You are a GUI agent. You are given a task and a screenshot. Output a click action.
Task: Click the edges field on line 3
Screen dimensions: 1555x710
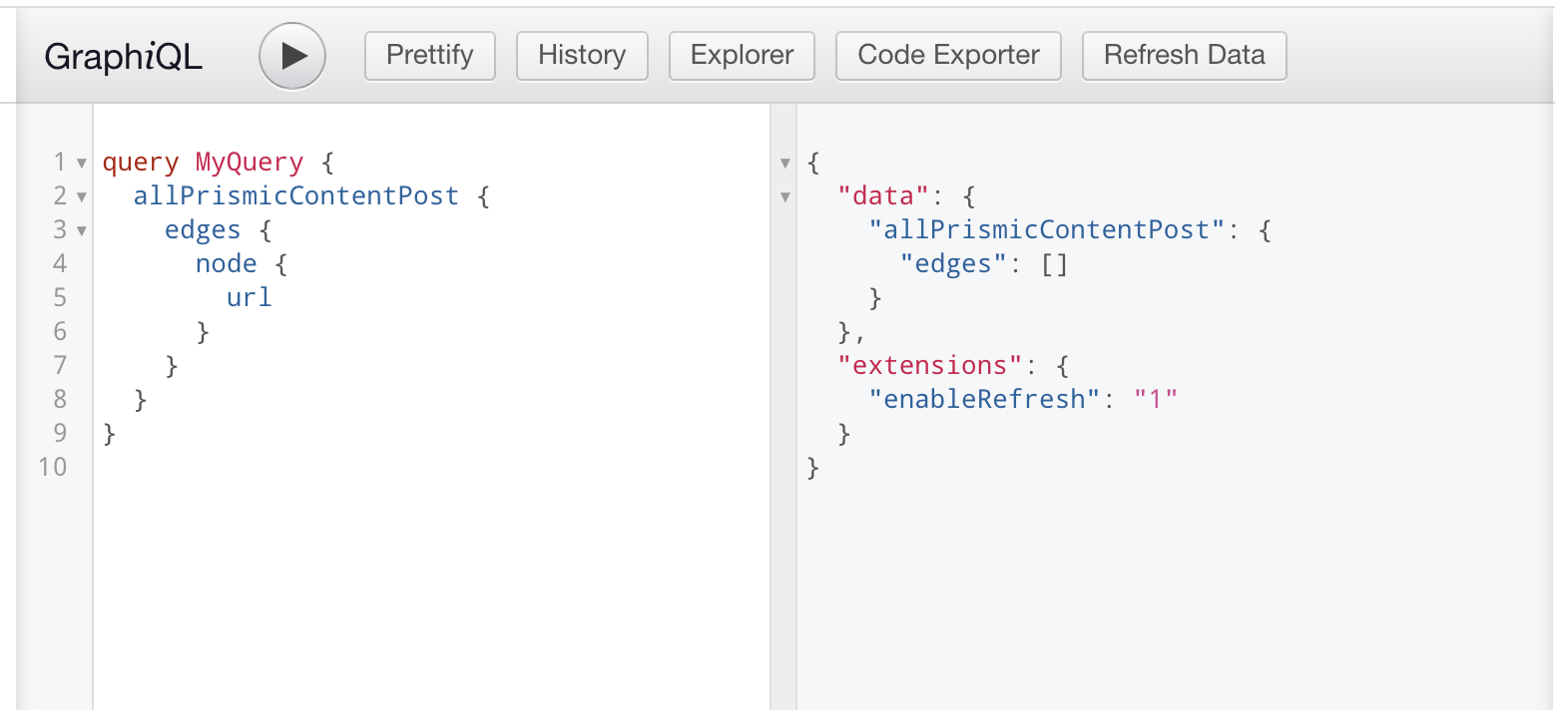pos(203,230)
